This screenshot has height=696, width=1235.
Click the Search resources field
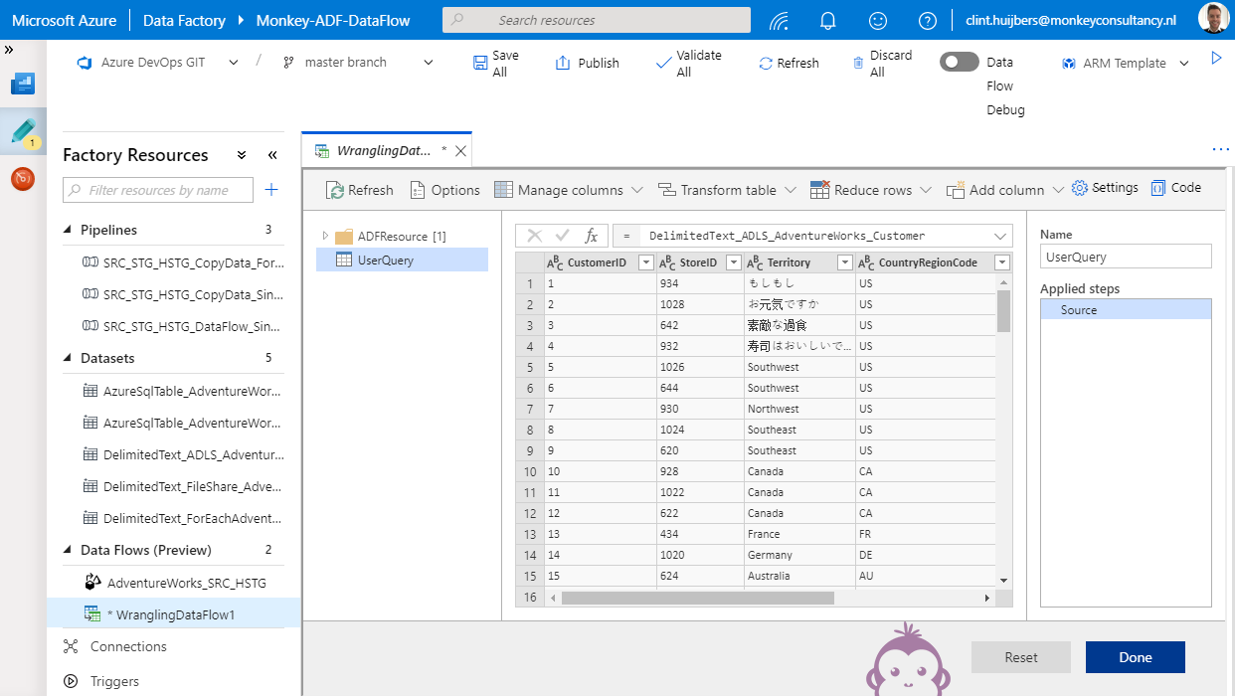pyautogui.click(x=597, y=20)
